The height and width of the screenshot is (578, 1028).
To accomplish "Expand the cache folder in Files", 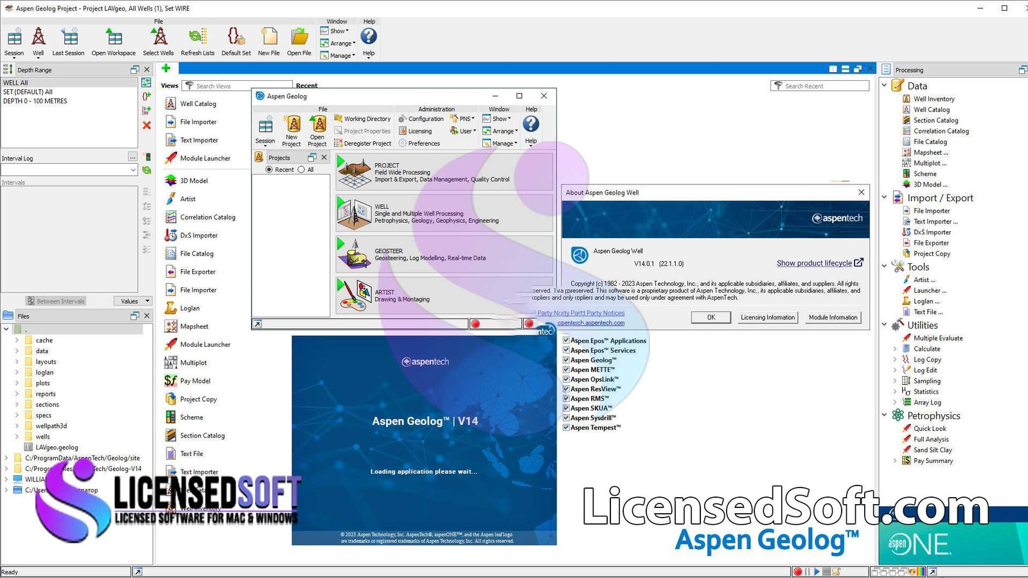I will pos(17,340).
